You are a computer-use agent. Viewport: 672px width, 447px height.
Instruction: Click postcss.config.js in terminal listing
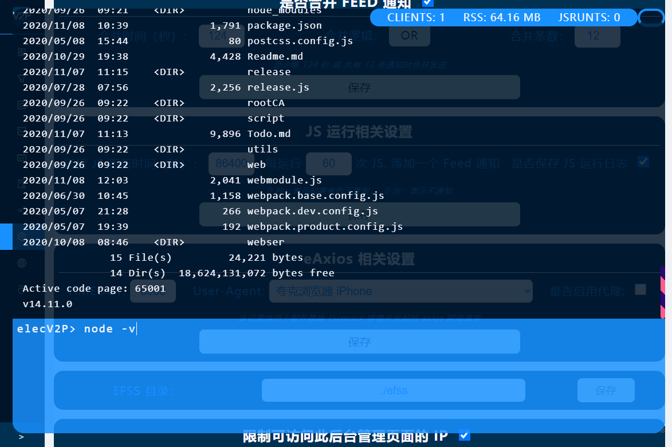[x=300, y=41]
